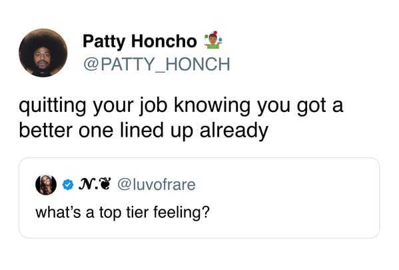Open the quoted user's small avatar
The height and width of the screenshot is (270, 399).
point(46,185)
